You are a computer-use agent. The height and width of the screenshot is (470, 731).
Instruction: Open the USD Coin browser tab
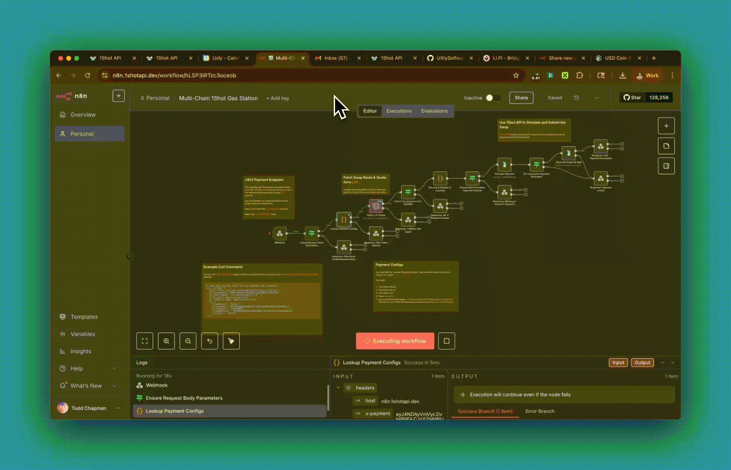618,58
